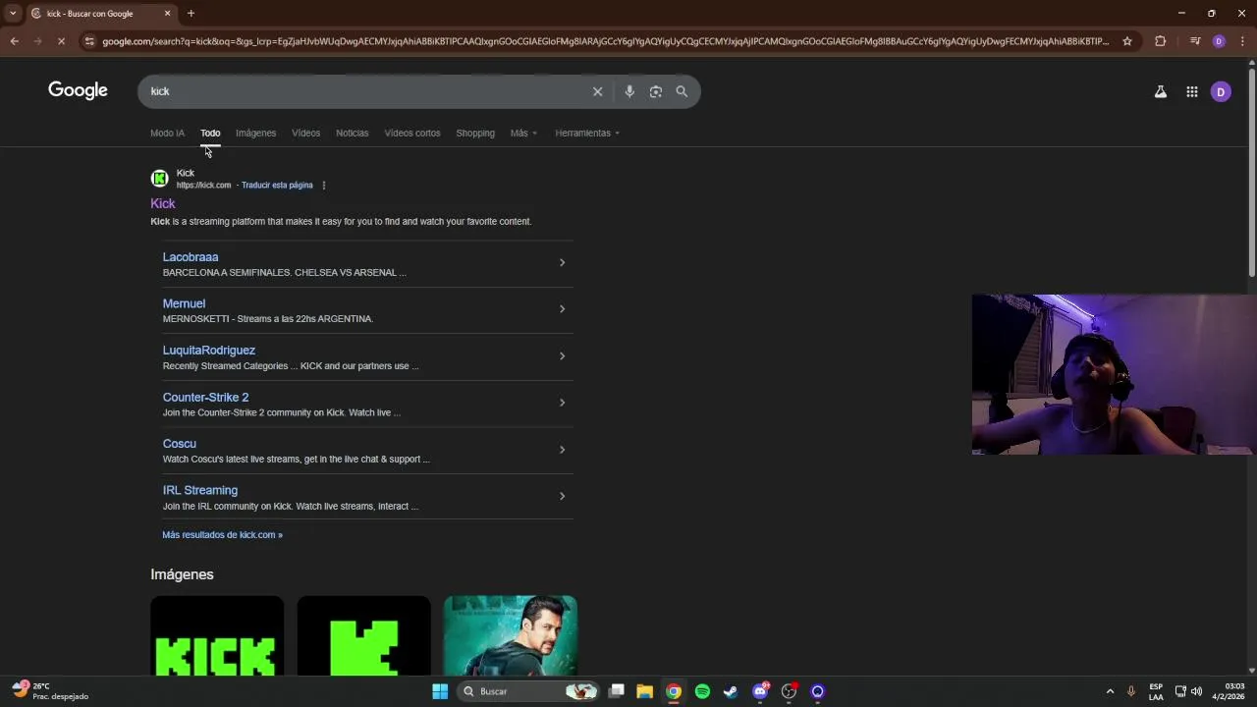Viewport: 1257px width, 707px height.
Task: Open the LuquitaRodriguez sitelink
Action: tap(209, 351)
